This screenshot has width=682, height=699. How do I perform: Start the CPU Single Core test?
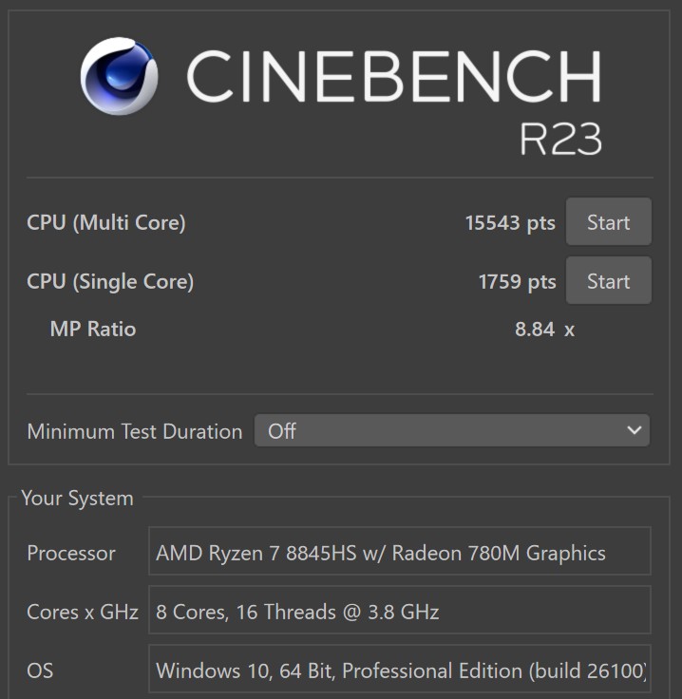click(608, 281)
